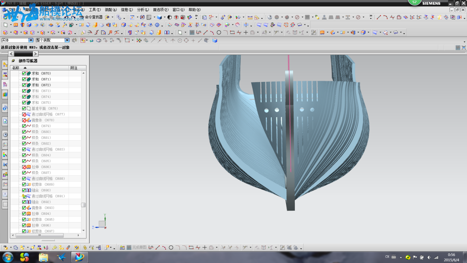Image resolution: width=467 pixels, height=263 pixels.
Task: Click the glossy sphere true shading icon
Action: coord(270,17)
